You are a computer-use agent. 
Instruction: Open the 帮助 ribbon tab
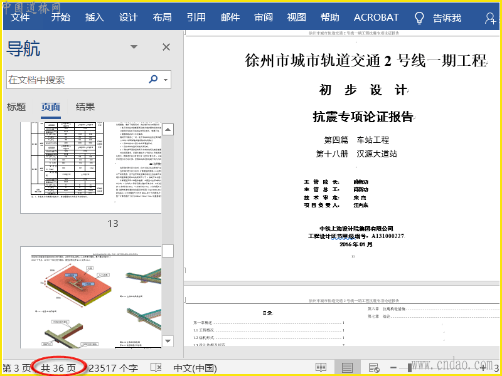coord(330,18)
